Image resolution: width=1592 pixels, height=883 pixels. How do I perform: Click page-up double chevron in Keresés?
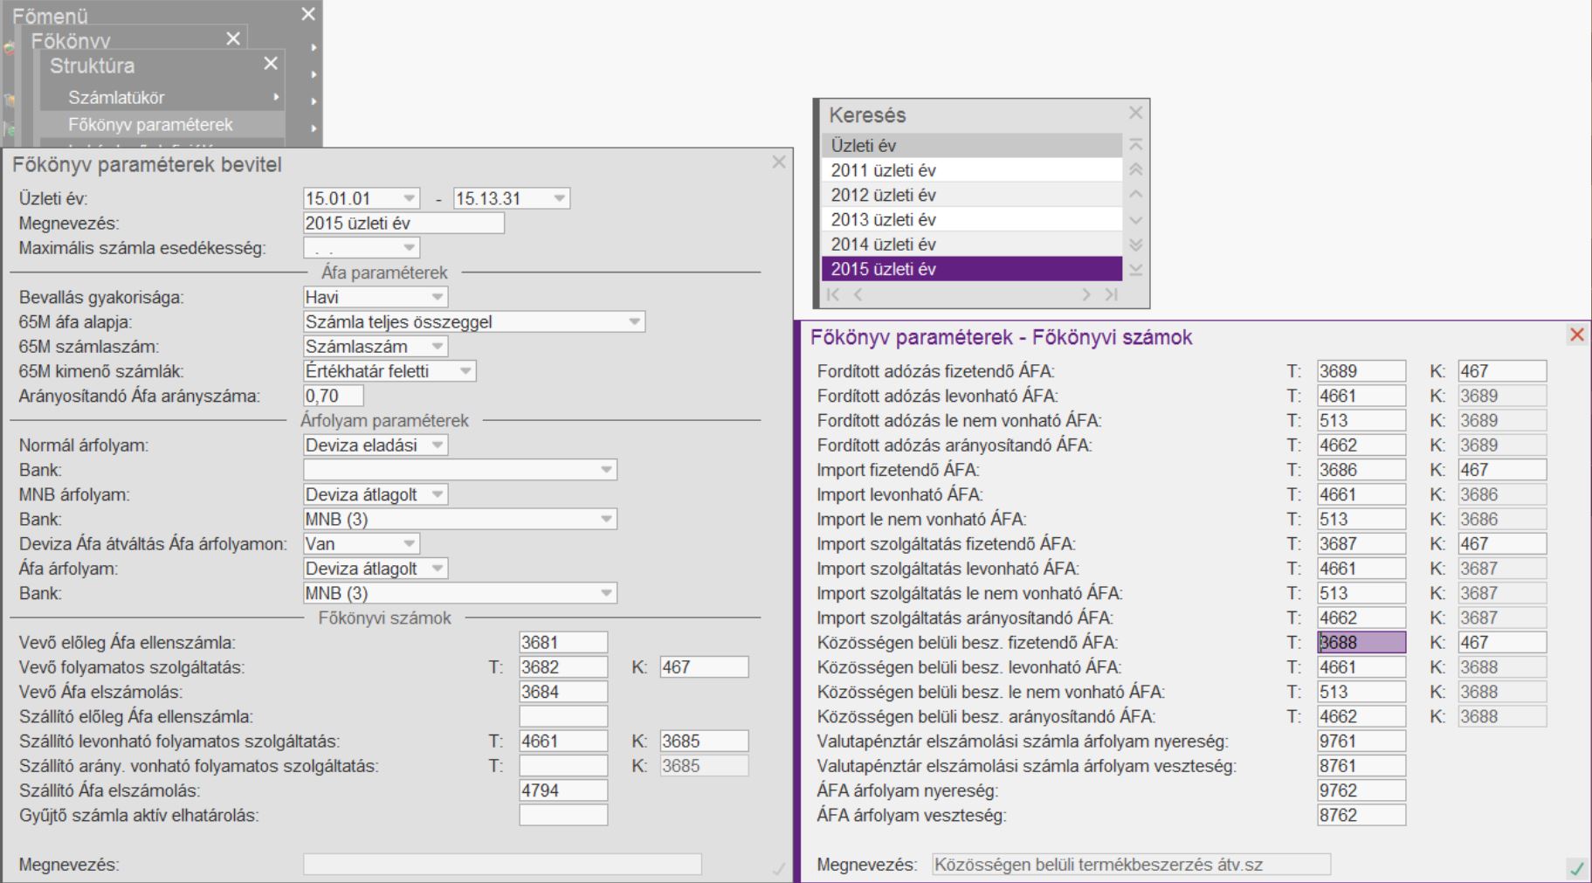(1135, 170)
